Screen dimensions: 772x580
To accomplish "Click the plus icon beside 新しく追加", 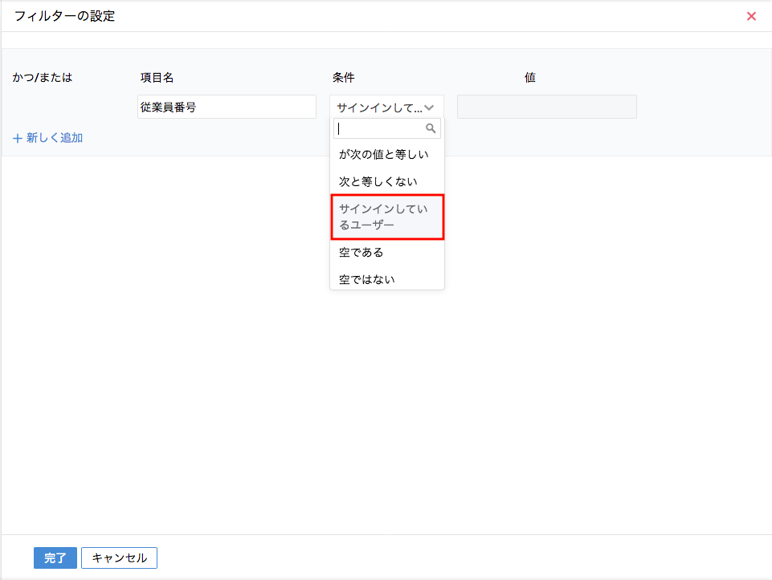I will 18,138.
